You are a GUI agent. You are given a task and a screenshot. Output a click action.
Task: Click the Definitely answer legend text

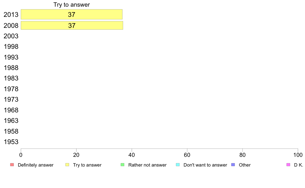(x=36, y=165)
